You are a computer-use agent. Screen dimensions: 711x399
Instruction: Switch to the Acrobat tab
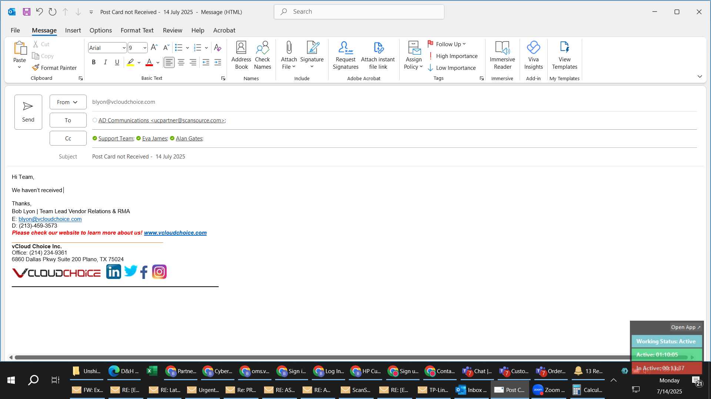(x=224, y=30)
